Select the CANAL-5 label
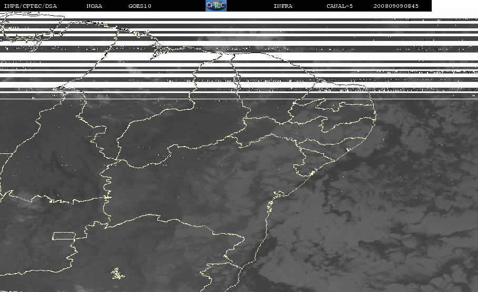 (340, 6)
